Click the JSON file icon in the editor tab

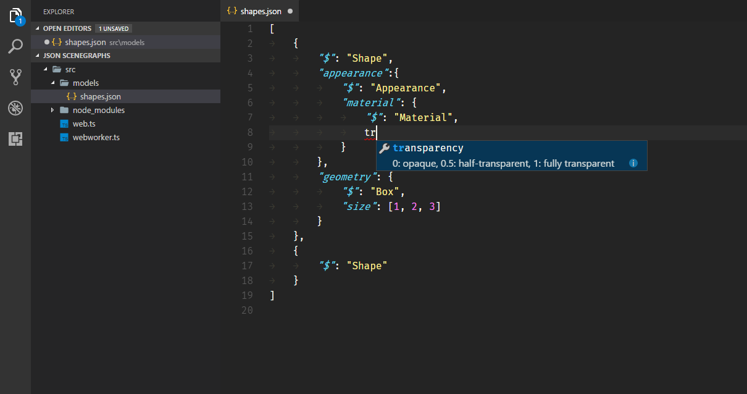232,11
